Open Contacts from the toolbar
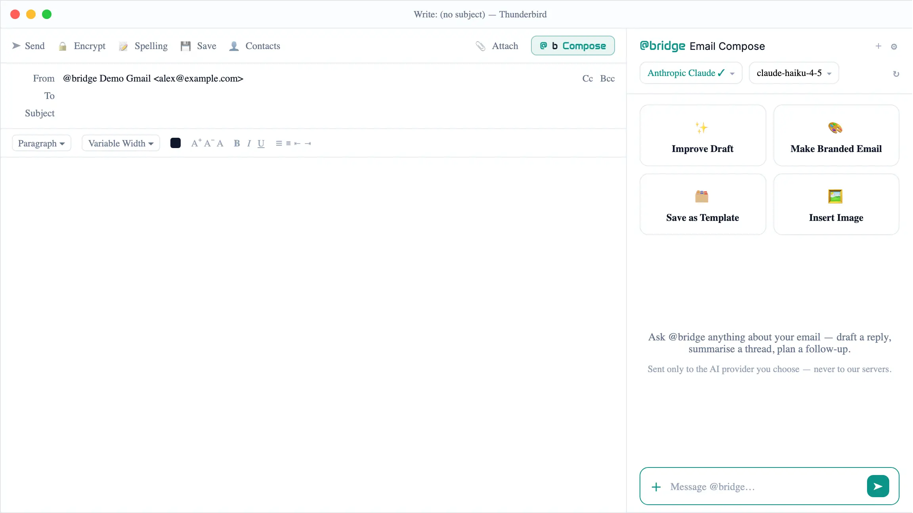 [254, 46]
